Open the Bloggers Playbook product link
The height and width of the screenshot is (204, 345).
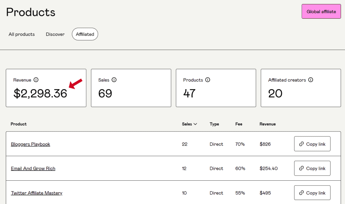click(30, 144)
